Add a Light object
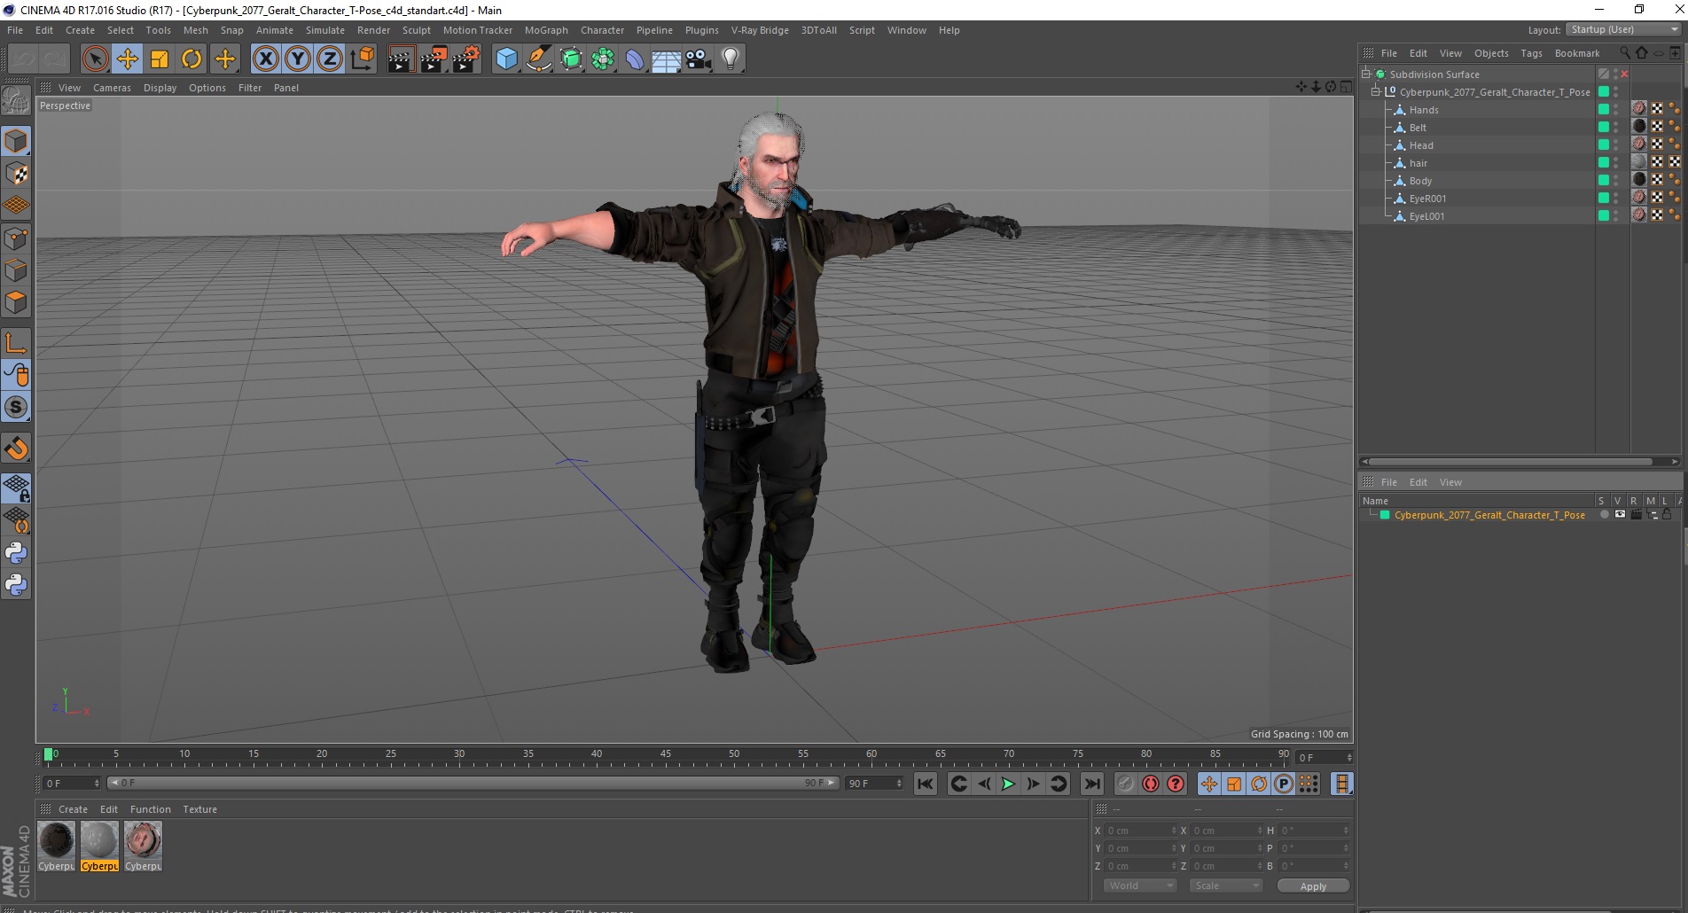This screenshot has width=1688, height=913. pos(731,59)
